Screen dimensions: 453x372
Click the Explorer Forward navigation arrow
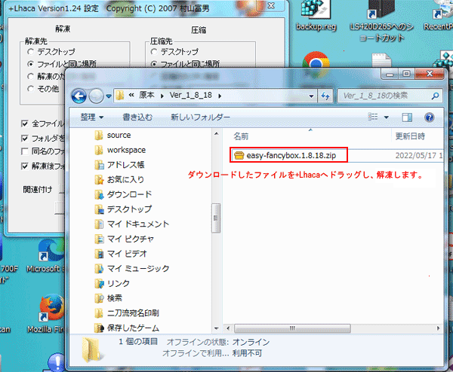[96, 96]
